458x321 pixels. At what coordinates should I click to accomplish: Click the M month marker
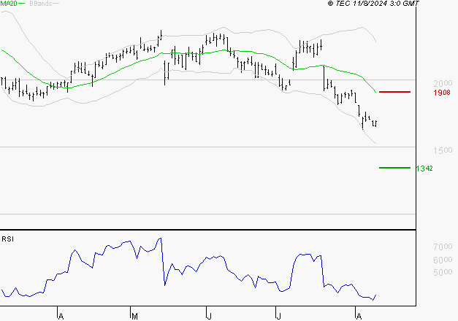pyautogui.click(x=134, y=317)
